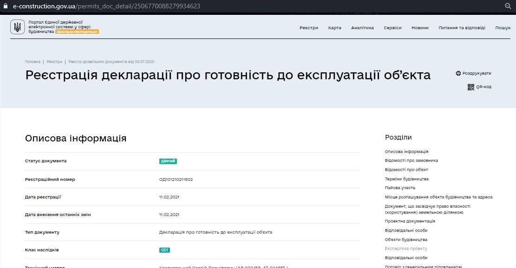The height and width of the screenshot is (268, 516).
Task: Jump to Описова інформація section link
Action: coord(406,152)
